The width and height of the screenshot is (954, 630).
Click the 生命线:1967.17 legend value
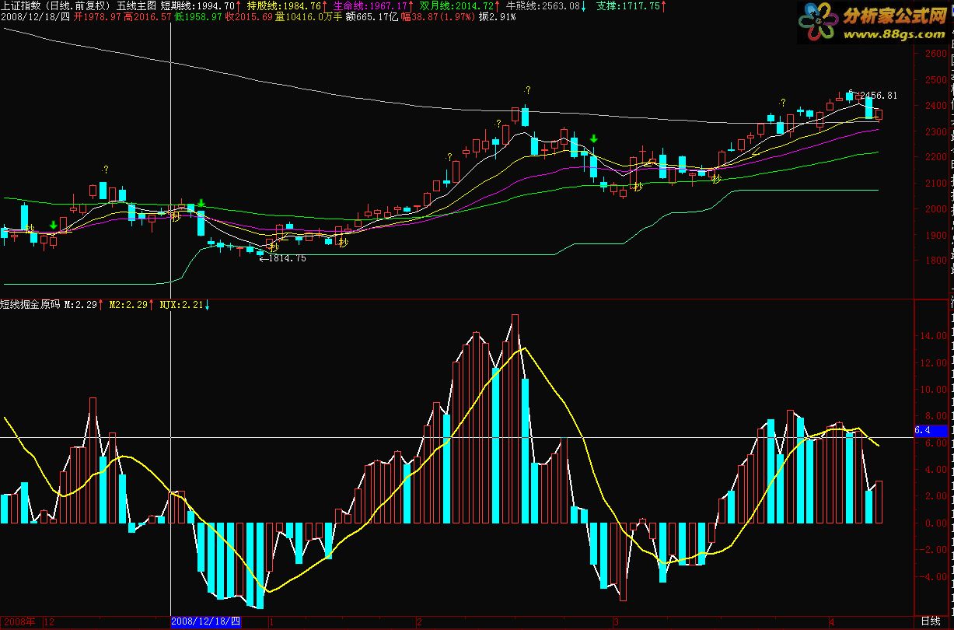tap(370, 5)
